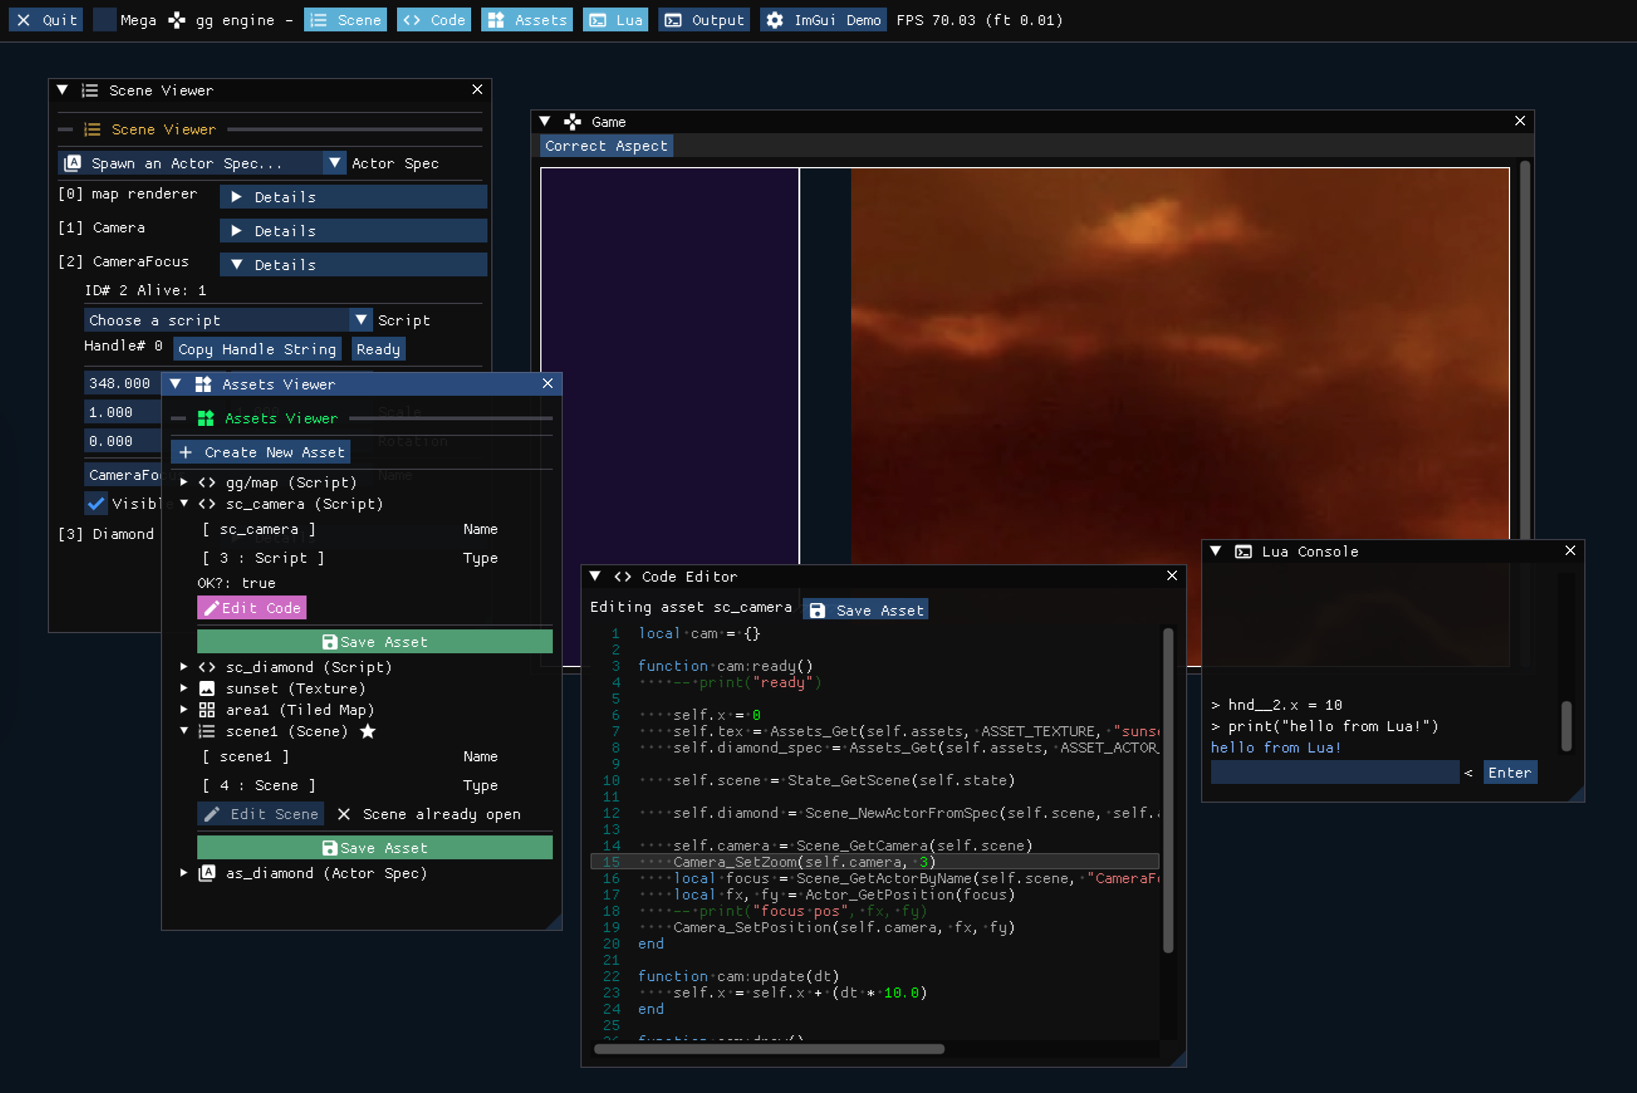Screen dimensions: 1637x1093
Task: Open the ImGui Demo menu item
Action: [x=823, y=20]
